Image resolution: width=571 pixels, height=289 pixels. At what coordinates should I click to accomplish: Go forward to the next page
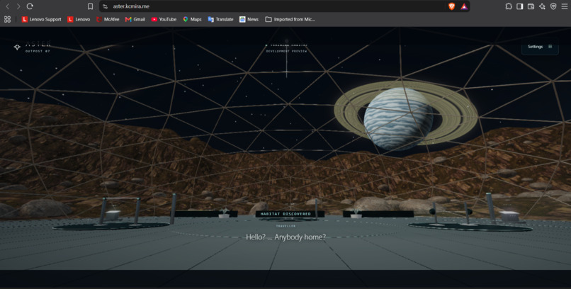coord(18,6)
